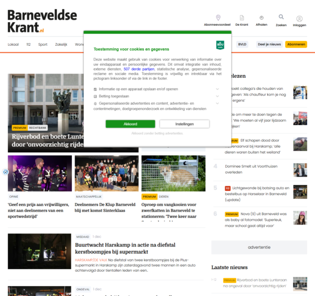The width and height of the screenshot is (315, 296).
Task: Click the DIEREN category tag
Action: click(163, 197)
